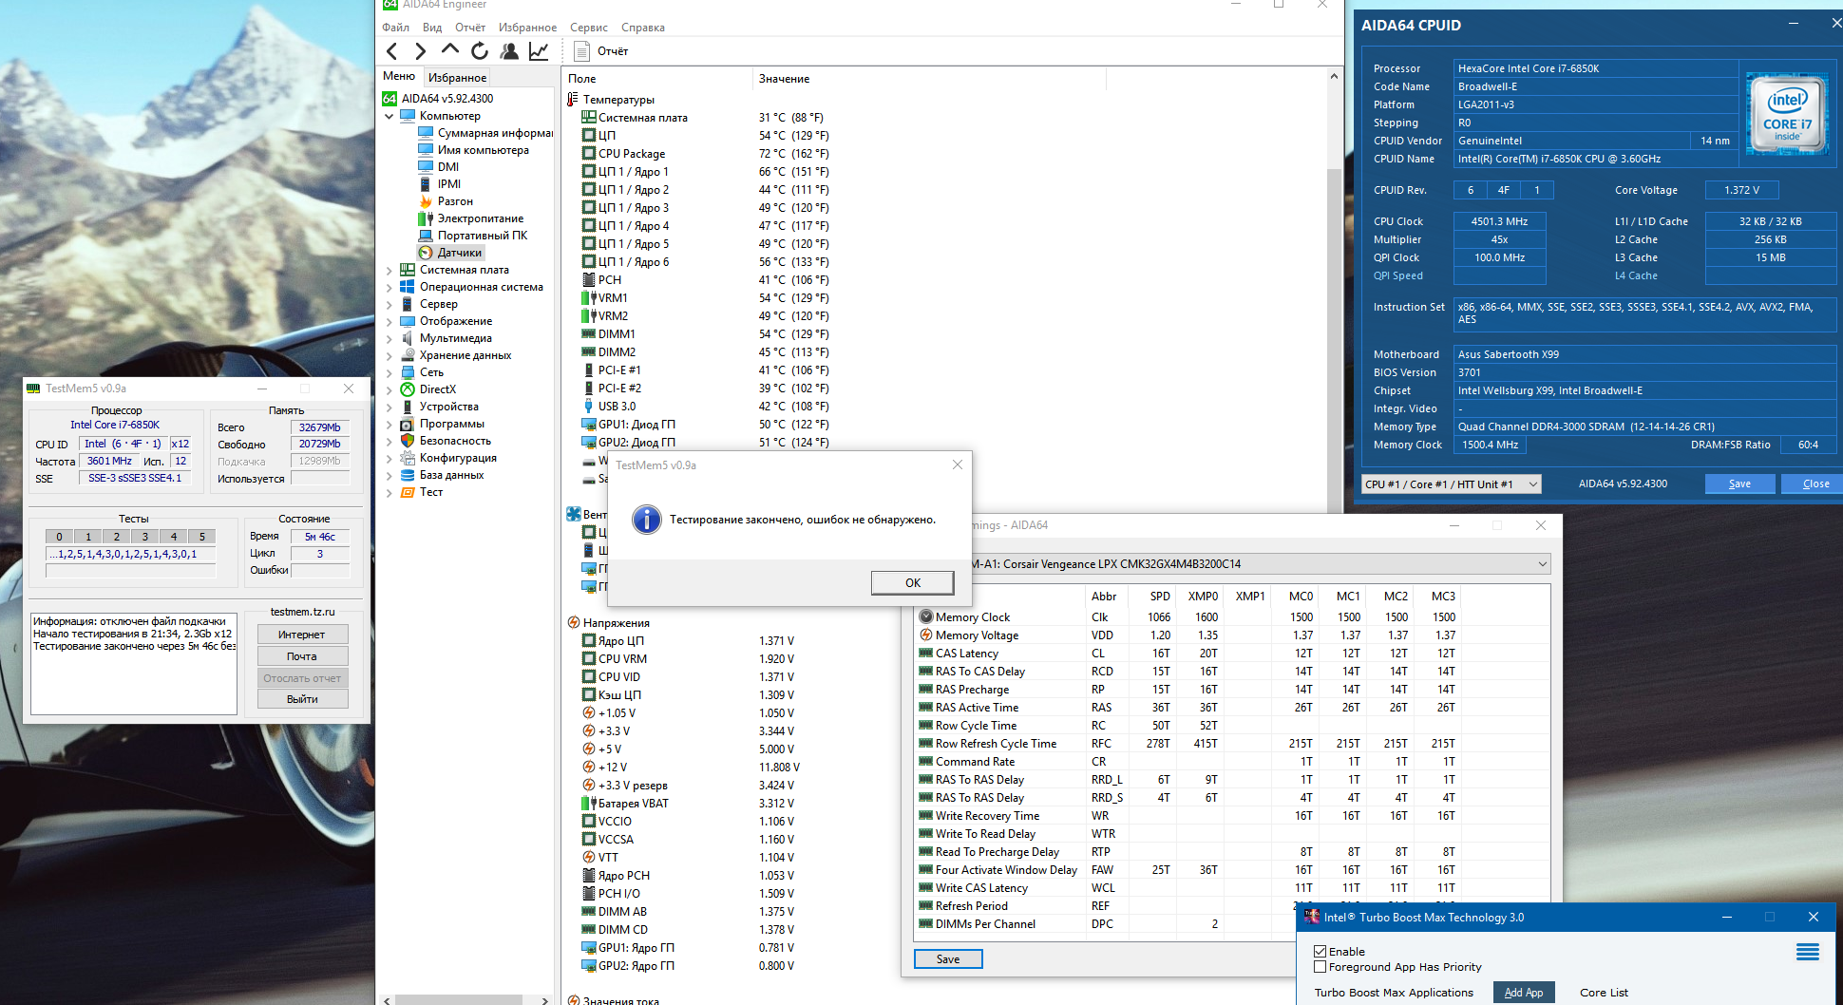This screenshot has width=1843, height=1005.
Task: Select the Memory Clock timings row
Action: (x=1187, y=617)
